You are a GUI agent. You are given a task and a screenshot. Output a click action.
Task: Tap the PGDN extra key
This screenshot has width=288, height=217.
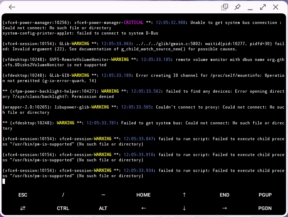(265, 208)
